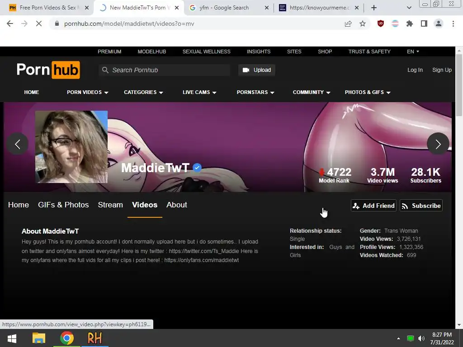
Task: Click the '4722' Model Rank stat
Action: coord(335,175)
